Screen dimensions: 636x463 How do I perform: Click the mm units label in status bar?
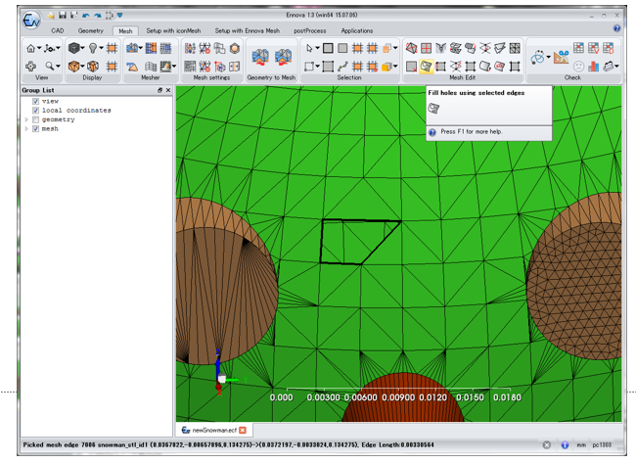tap(581, 445)
